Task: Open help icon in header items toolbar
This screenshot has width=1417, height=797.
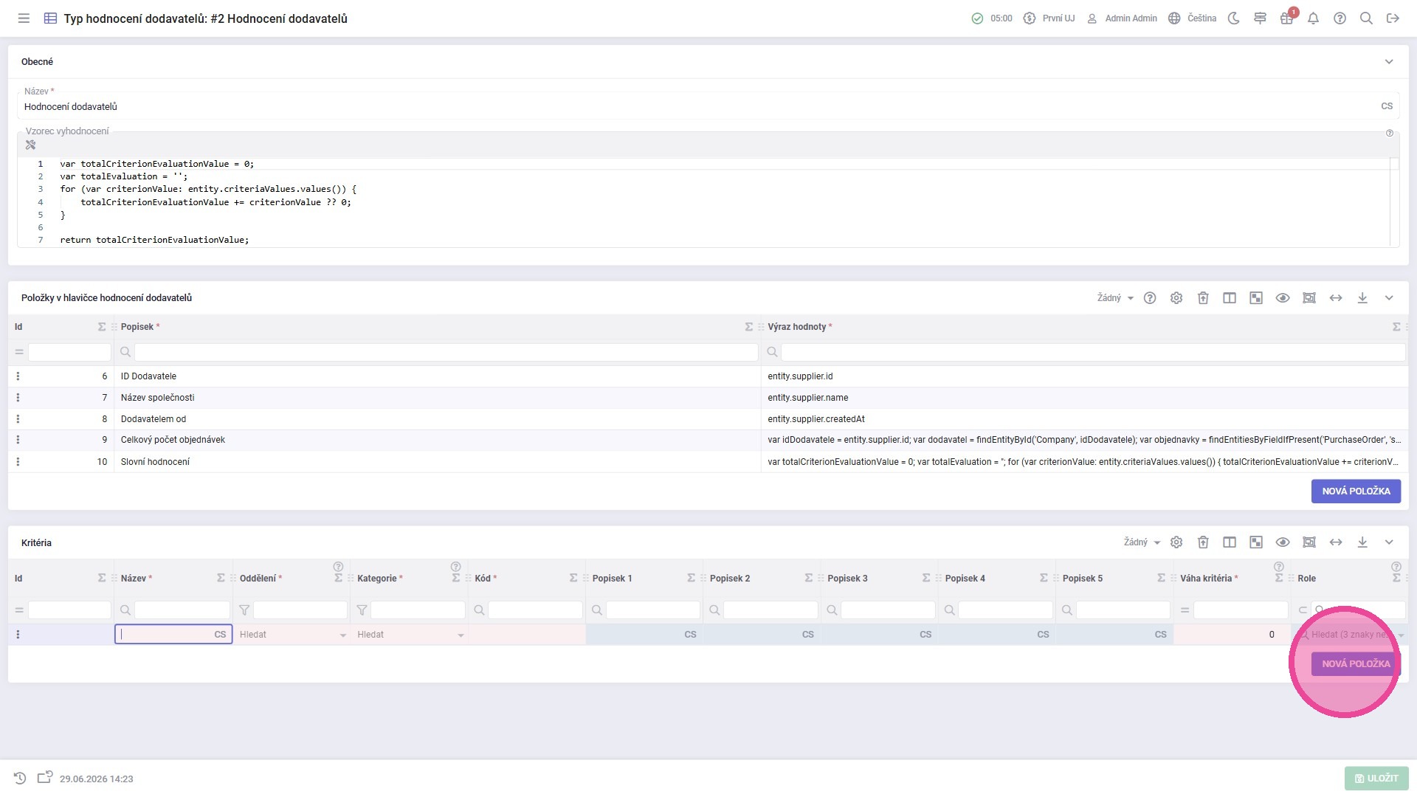Action: click(1150, 298)
